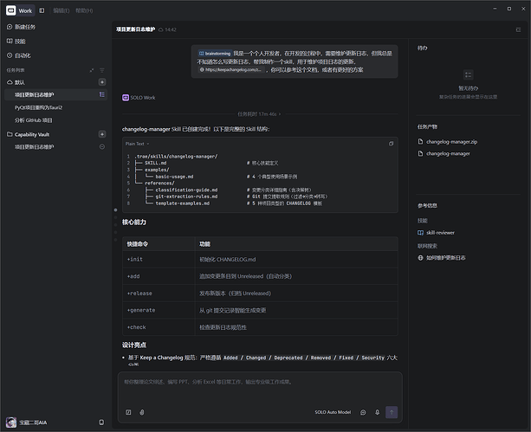This screenshot has height=432, width=531.
Task: Open the SOLO Auto Model selector
Action: [x=333, y=412]
